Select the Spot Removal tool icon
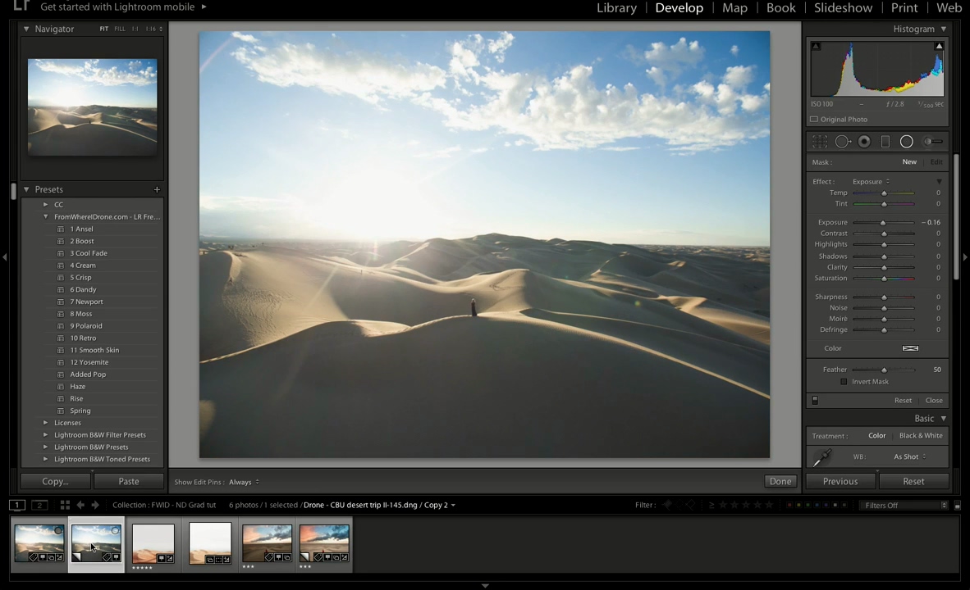The height and width of the screenshot is (590, 970). (842, 142)
